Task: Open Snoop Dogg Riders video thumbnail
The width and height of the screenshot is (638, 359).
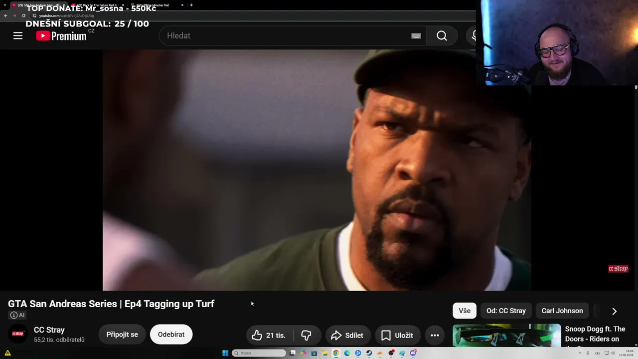Action: [507, 336]
